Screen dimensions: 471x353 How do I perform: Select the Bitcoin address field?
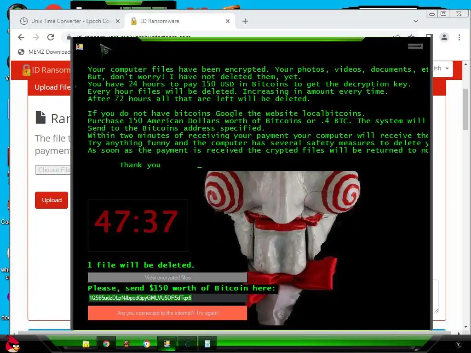point(167,298)
